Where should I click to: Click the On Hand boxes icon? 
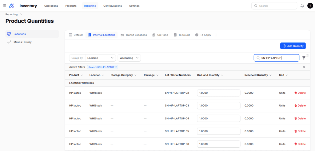pos(154,35)
